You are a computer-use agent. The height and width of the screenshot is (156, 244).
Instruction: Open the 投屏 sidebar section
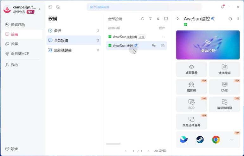tap(22, 44)
